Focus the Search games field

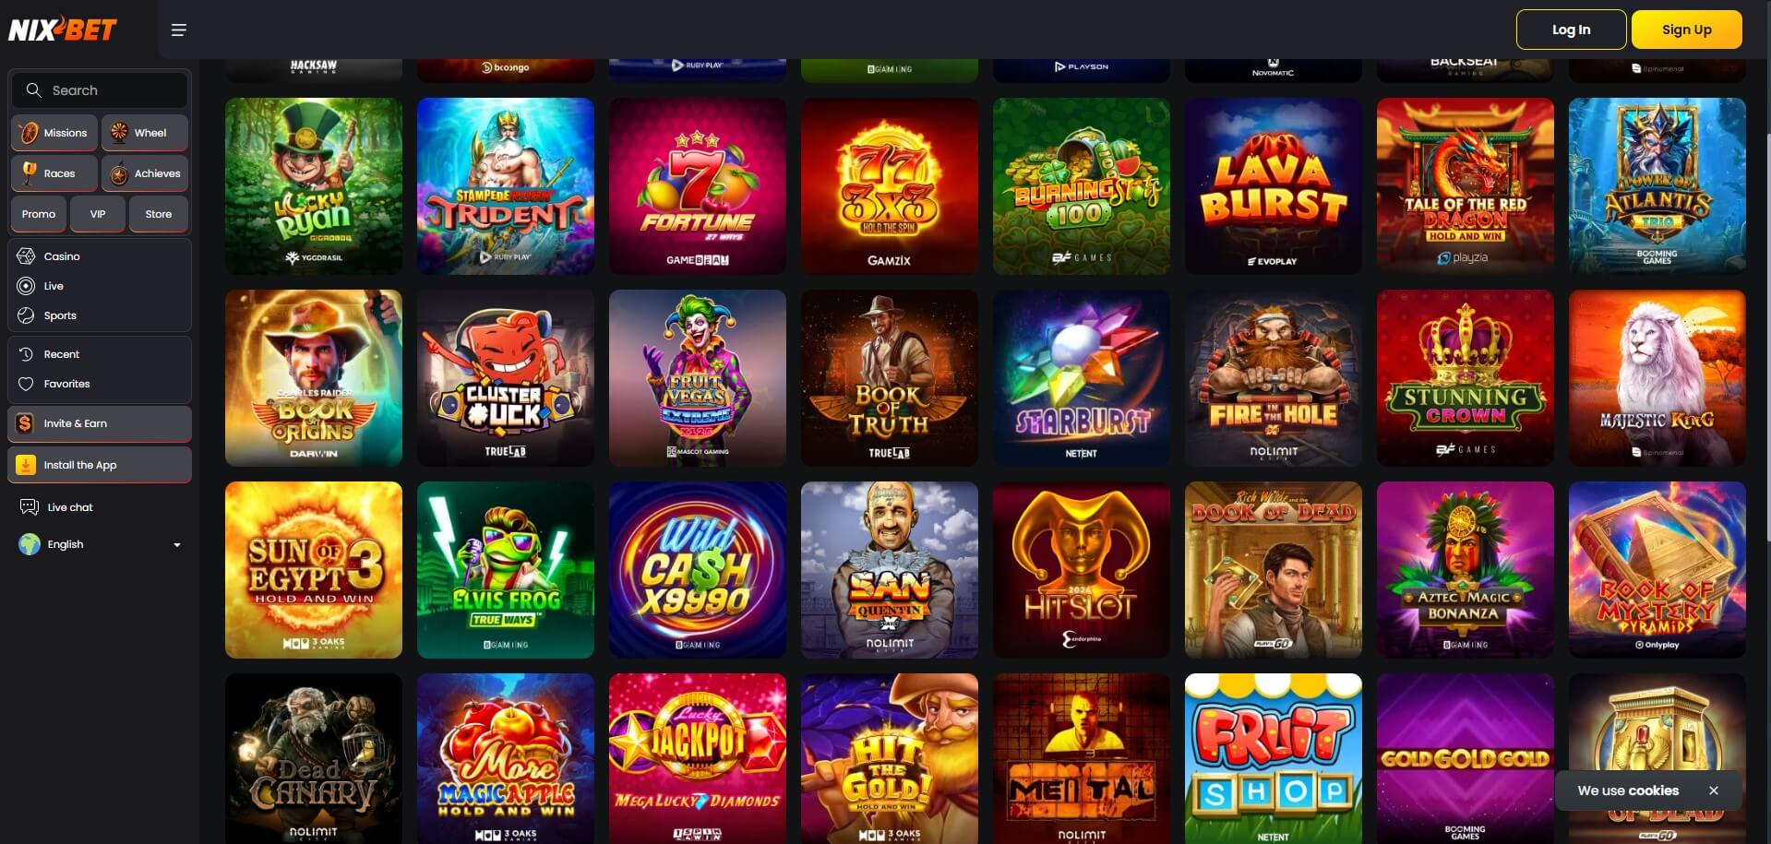100,90
